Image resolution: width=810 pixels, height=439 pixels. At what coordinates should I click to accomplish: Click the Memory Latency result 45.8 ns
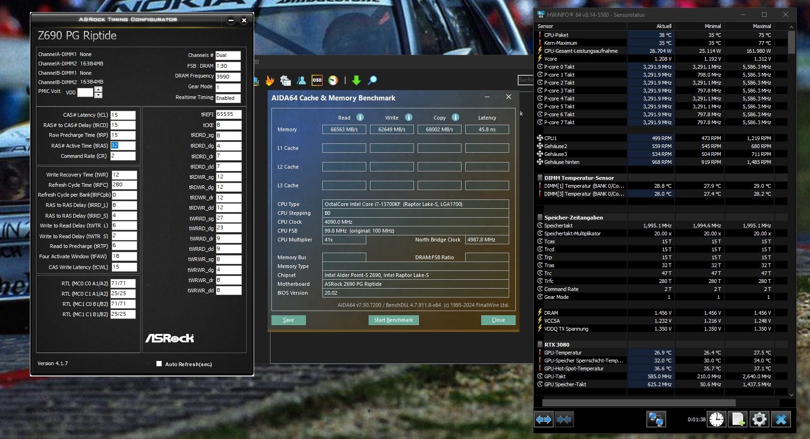click(x=487, y=129)
